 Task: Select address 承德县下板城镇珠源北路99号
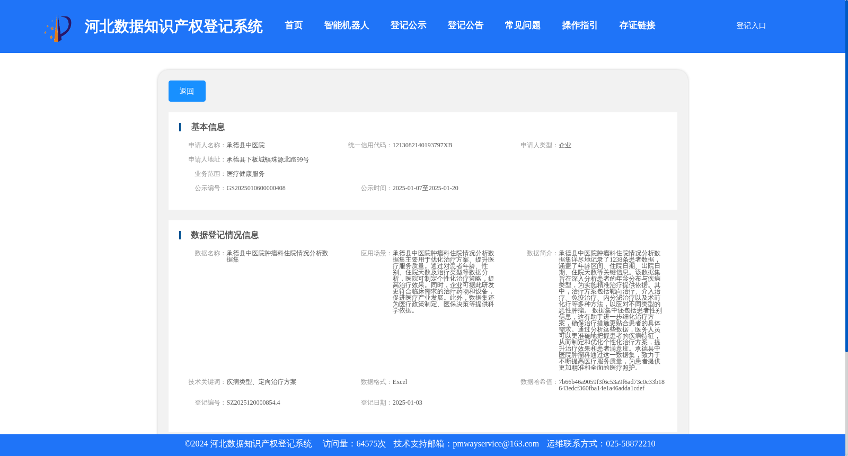(x=268, y=159)
